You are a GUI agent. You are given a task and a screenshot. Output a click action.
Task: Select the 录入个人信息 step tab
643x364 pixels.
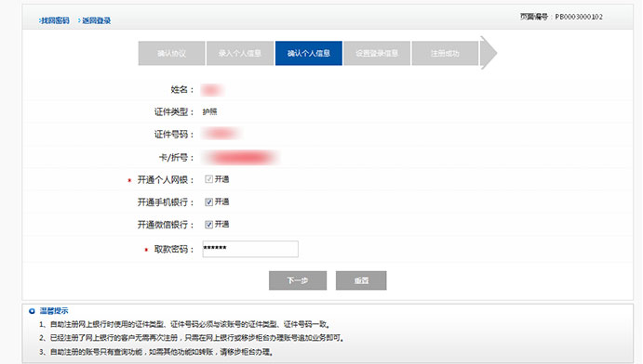point(240,53)
